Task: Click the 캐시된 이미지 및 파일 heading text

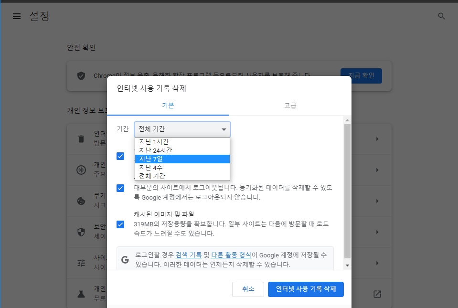Action: coord(164,214)
